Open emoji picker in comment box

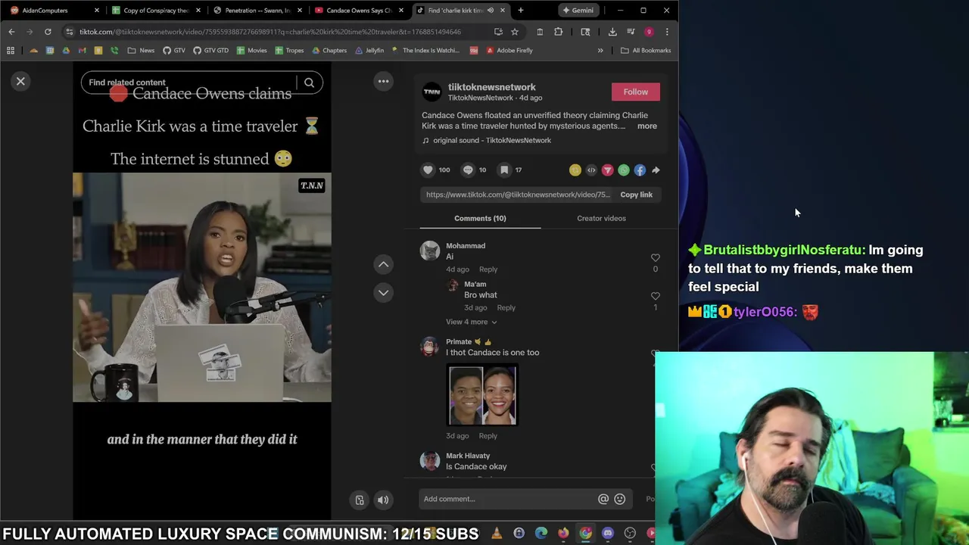(620, 499)
